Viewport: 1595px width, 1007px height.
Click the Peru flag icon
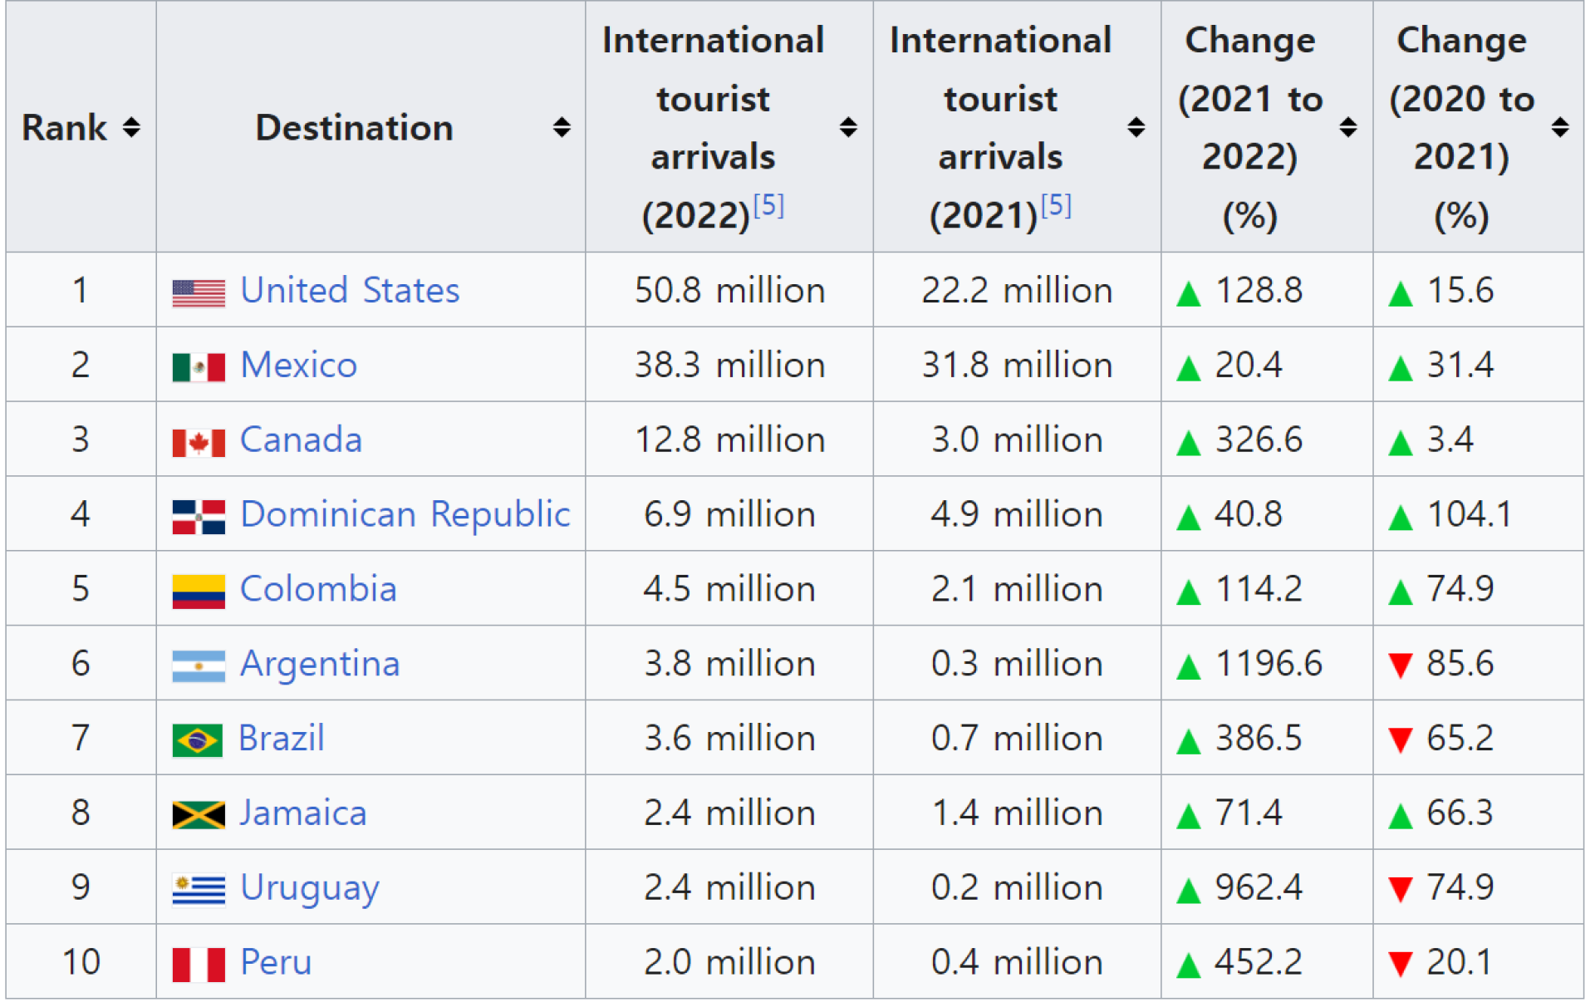(x=199, y=965)
